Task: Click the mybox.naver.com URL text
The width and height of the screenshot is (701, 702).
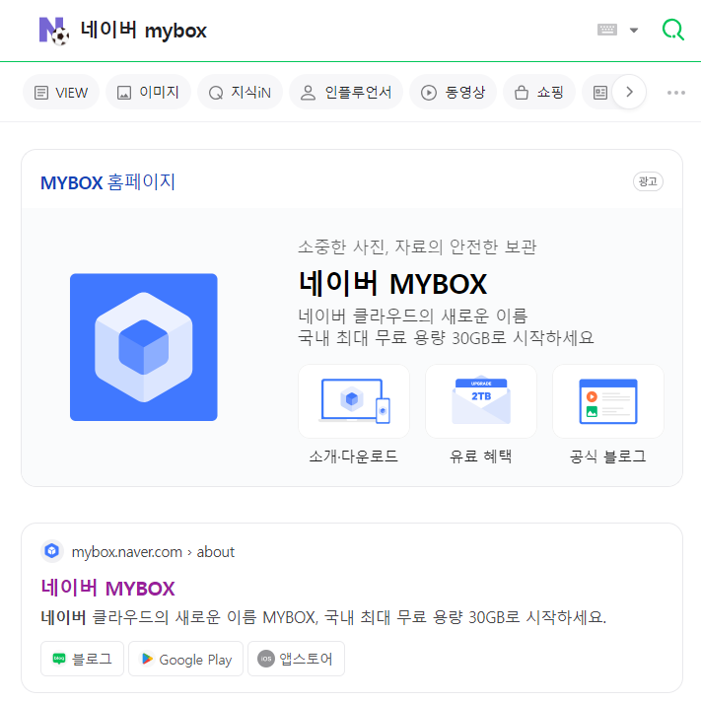Action: pyautogui.click(x=126, y=552)
